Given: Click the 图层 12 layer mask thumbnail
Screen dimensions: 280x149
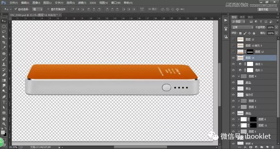Looking at the screenshot, I should [x=250, y=52].
